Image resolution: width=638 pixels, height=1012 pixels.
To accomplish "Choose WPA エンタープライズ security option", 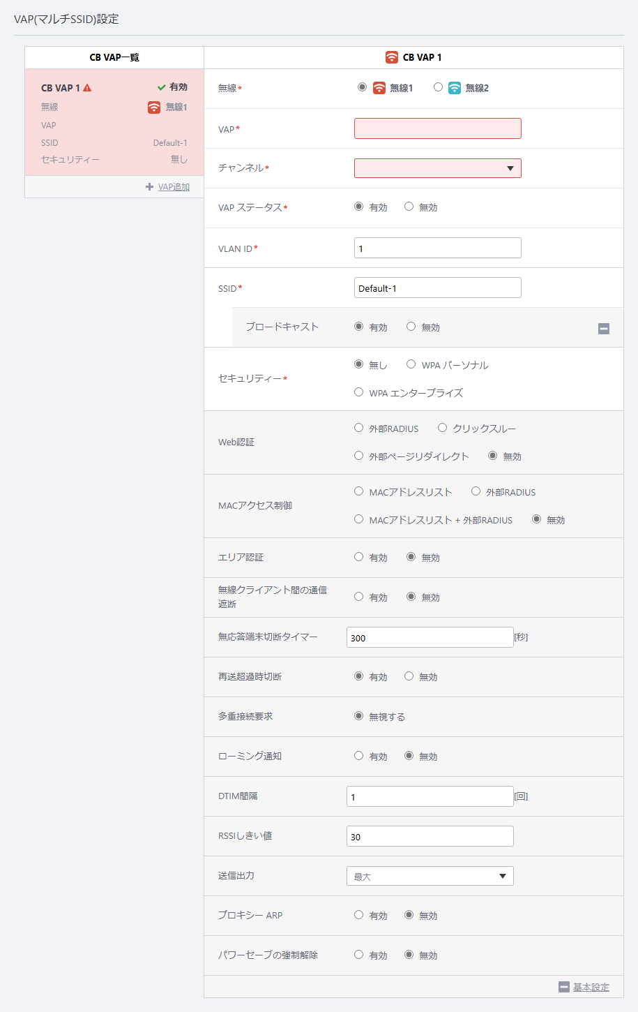I will click(358, 392).
